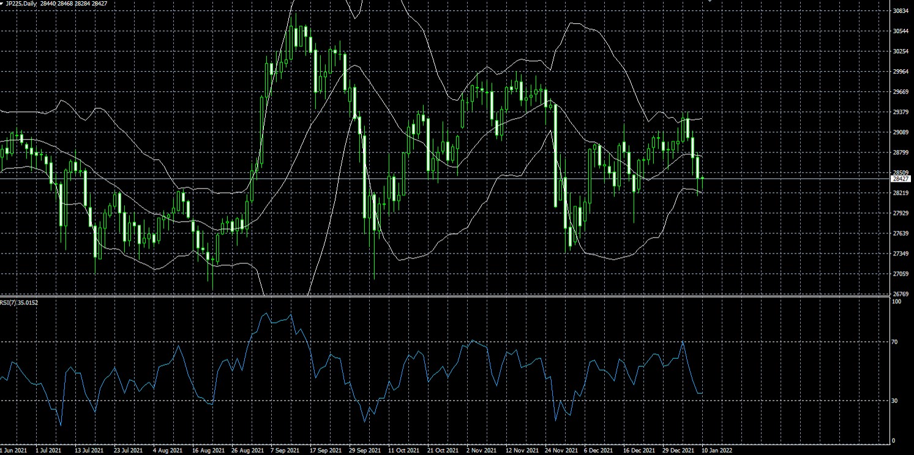914x455 pixels.
Task: Click the chart shift marker at top edge
Action: [x=710, y=1]
